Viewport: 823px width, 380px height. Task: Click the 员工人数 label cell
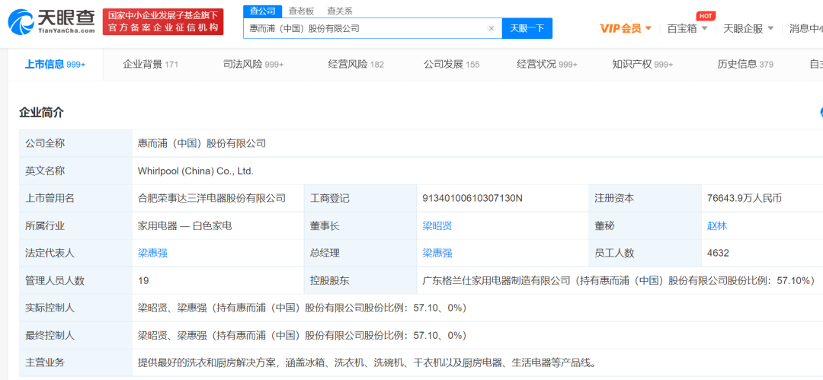(x=645, y=253)
